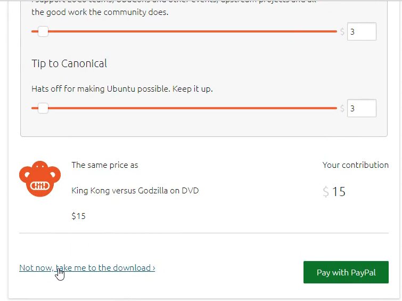
Task: Click 'The same price as' text
Action: click(x=104, y=165)
